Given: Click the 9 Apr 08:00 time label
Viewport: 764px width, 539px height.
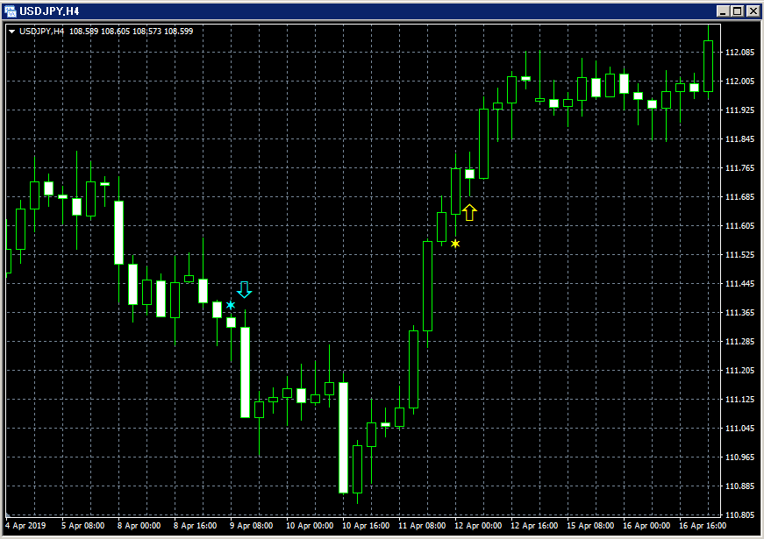Looking at the screenshot, I should click(251, 525).
